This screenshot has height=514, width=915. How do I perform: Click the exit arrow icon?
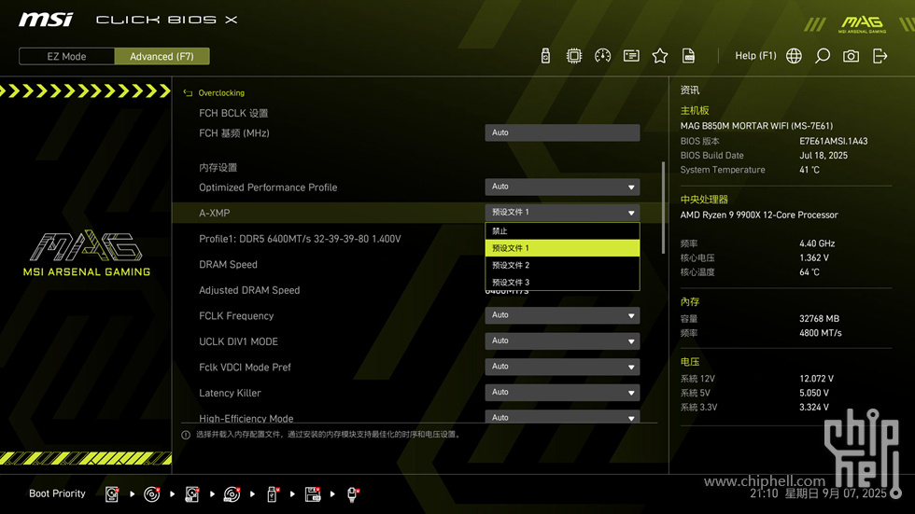[x=880, y=56]
